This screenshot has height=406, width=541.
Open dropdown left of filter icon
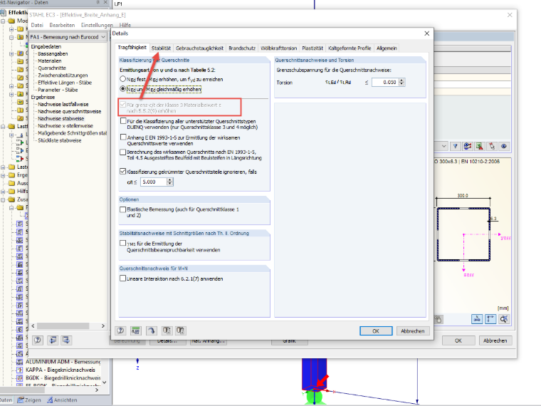[443, 147]
